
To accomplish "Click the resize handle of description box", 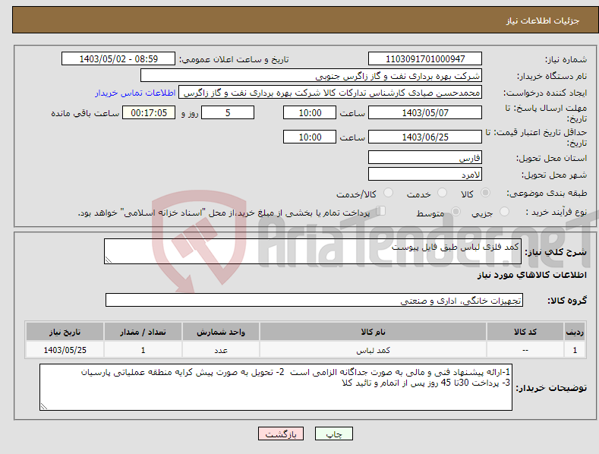I will pos(109,260).
